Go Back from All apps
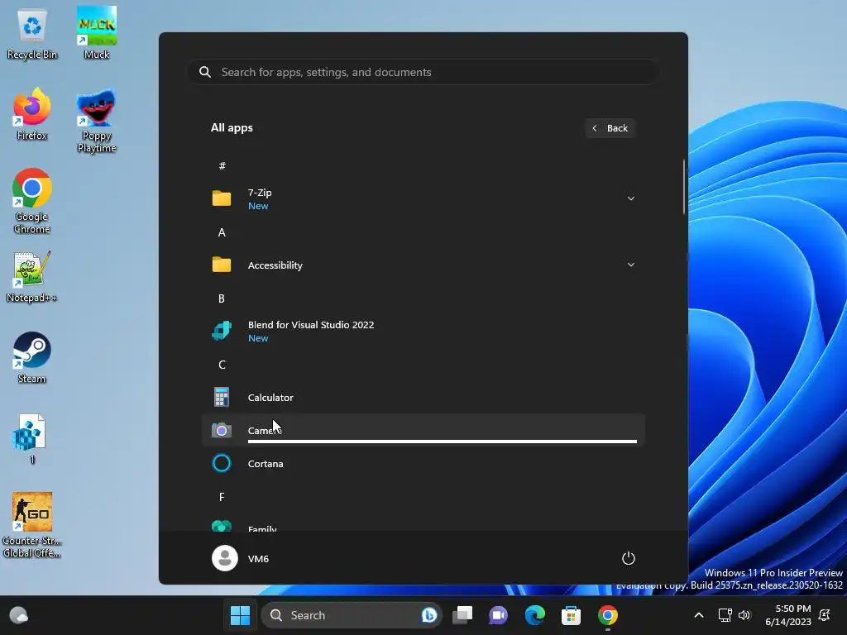 click(x=610, y=128)
